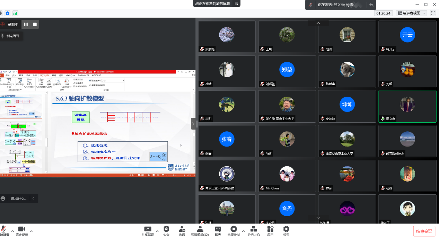
Task: Open Manage Members (32) panel
Action: 200,229
